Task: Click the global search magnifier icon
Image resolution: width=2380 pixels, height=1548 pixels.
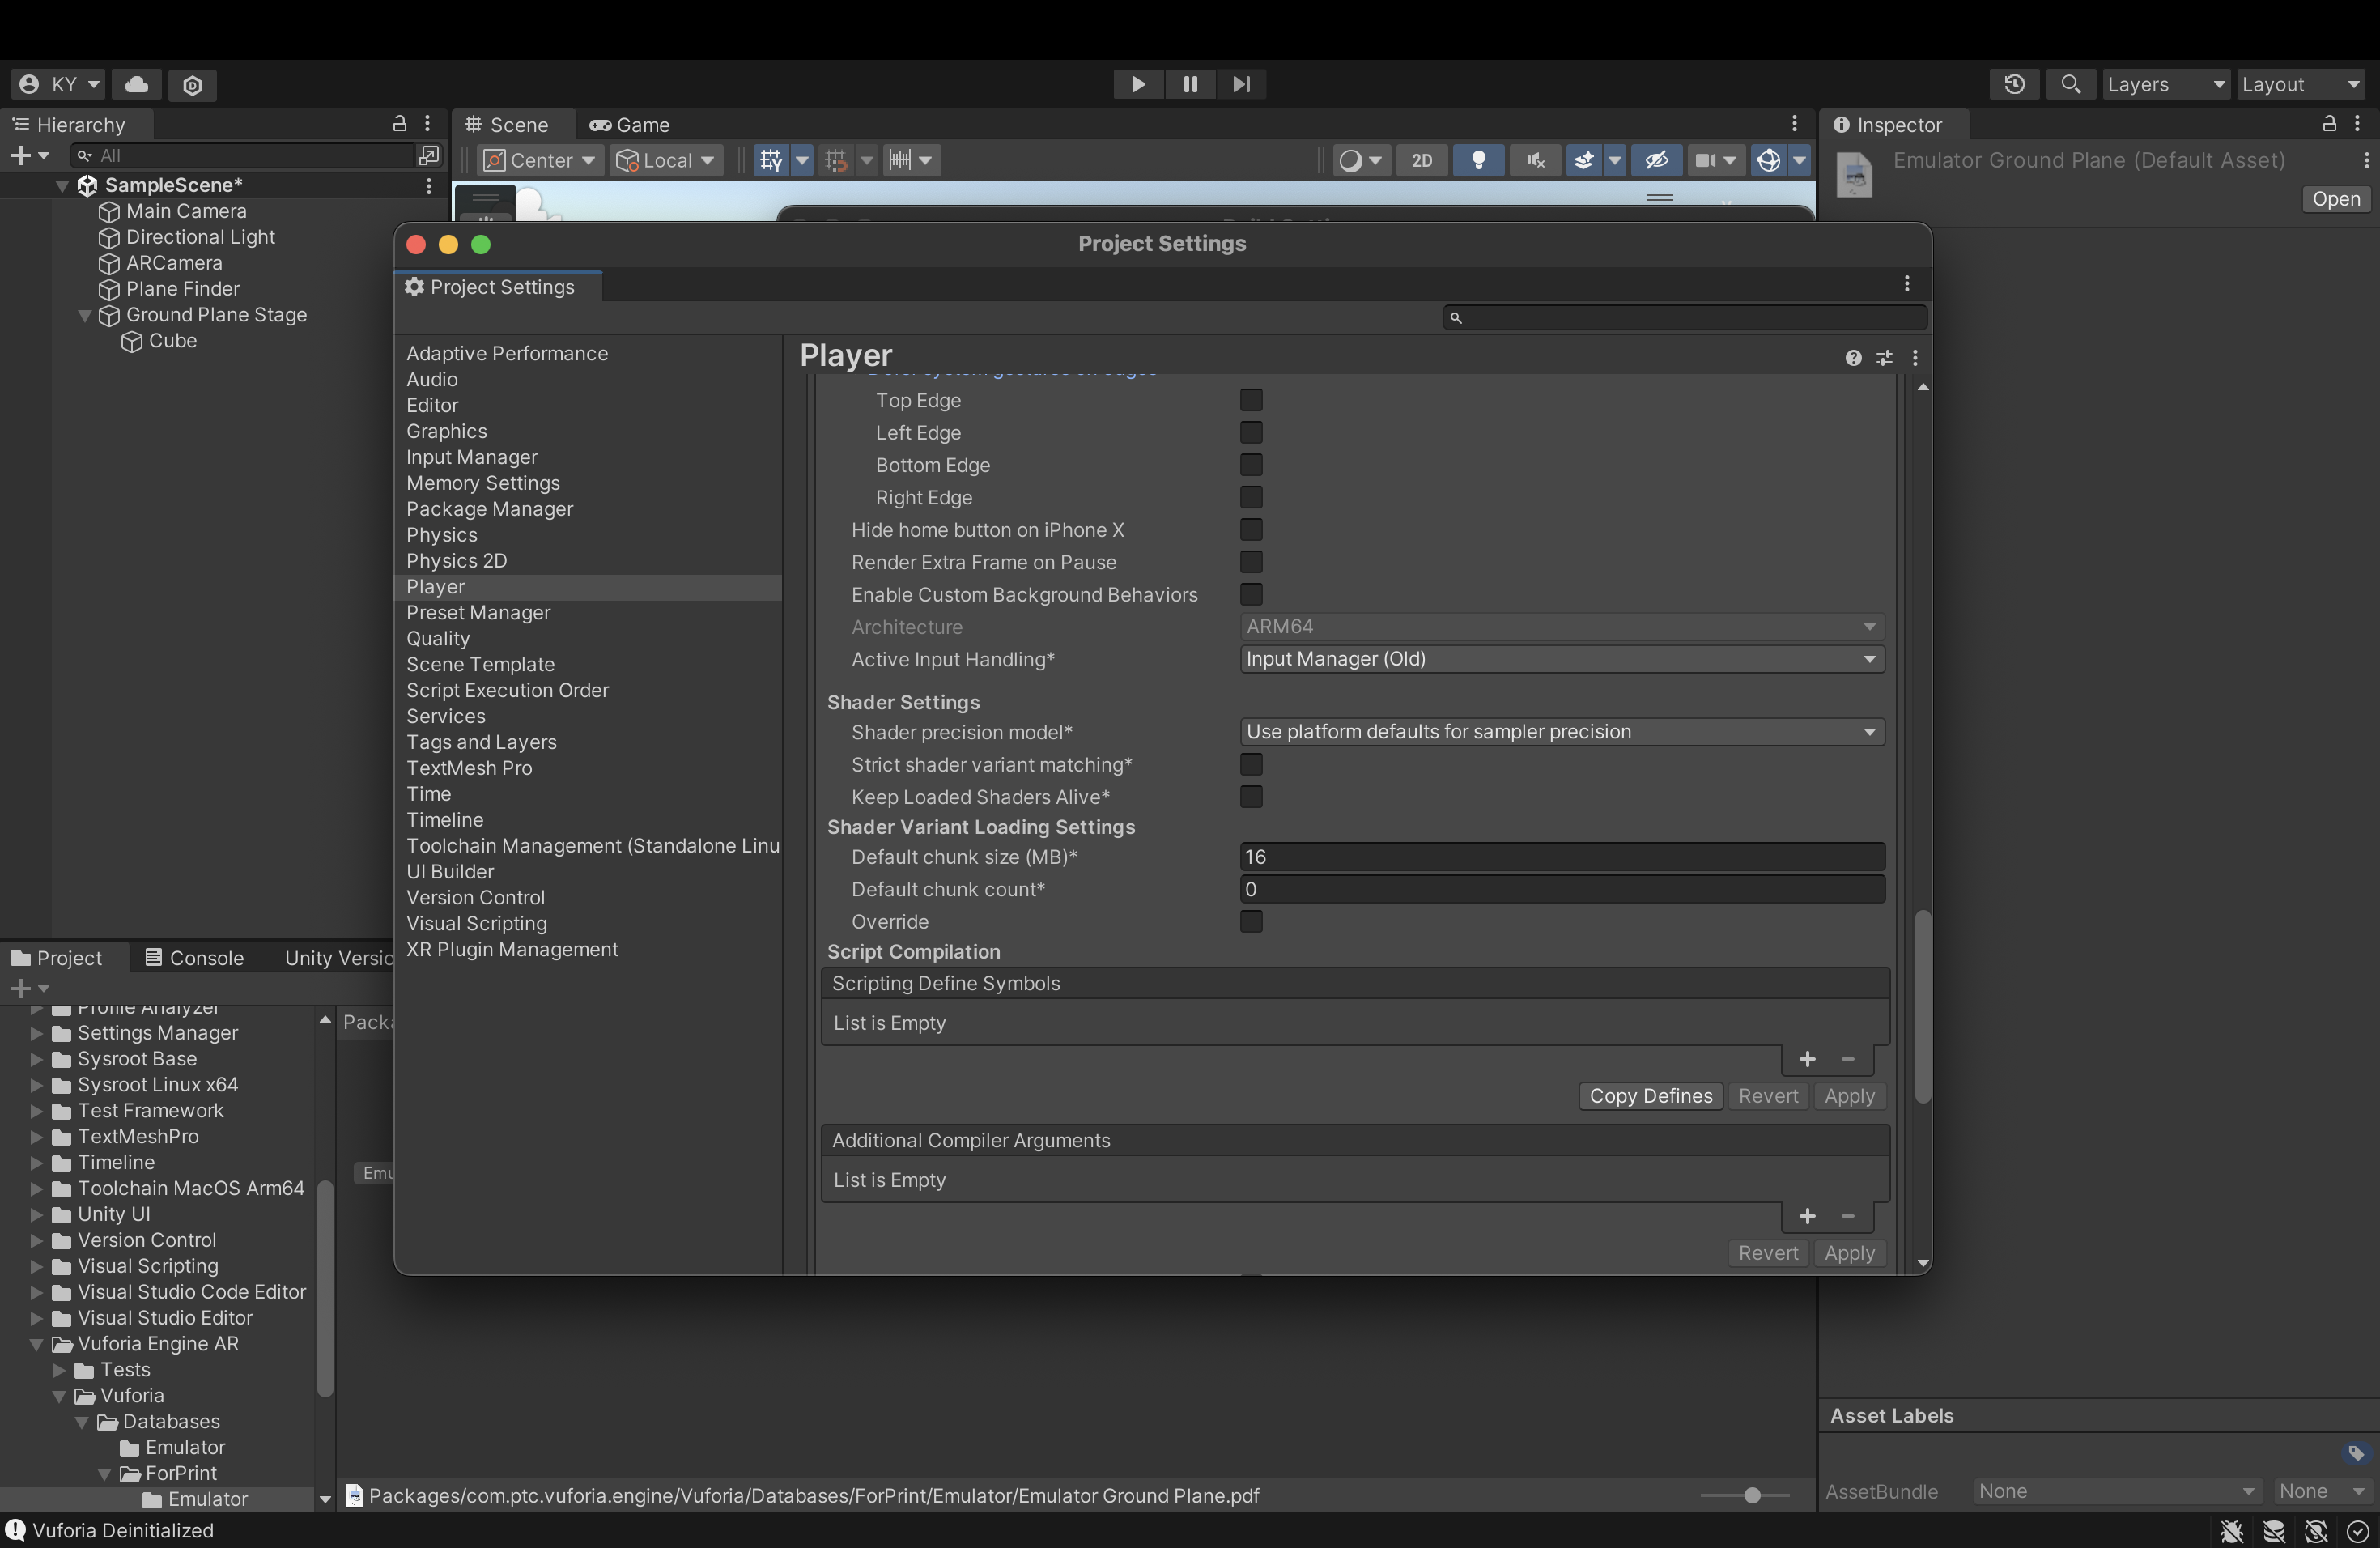Action: pos(2070,84)
